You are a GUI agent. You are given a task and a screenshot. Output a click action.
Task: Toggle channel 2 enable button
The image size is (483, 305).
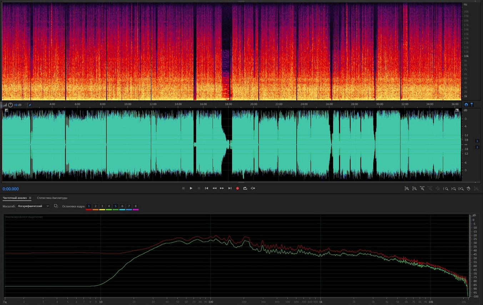click(477, 147)
